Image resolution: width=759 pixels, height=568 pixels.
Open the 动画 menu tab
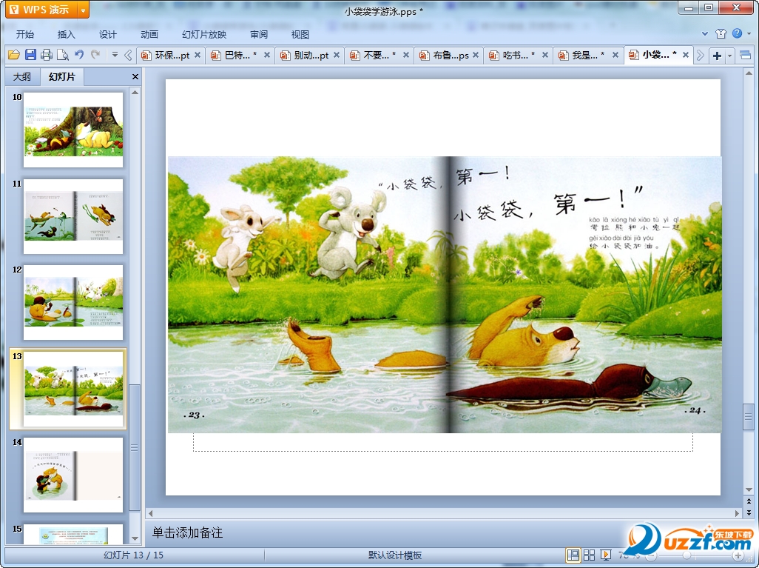(x=149, y=34)
